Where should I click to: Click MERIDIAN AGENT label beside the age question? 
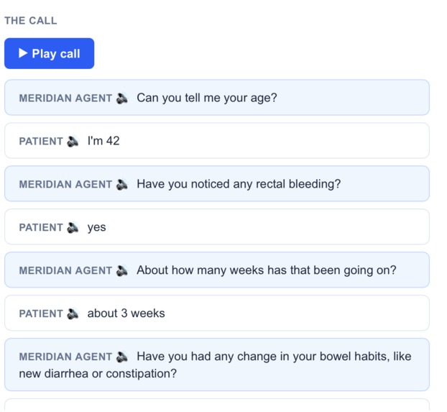click(65, 99)
